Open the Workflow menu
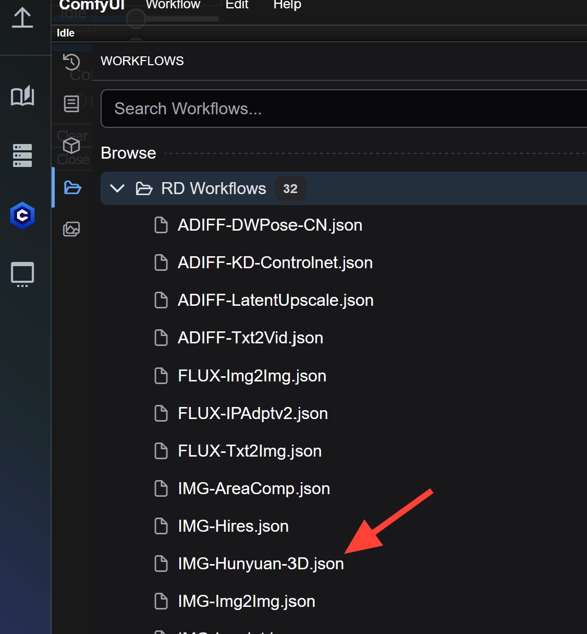The width and height of the screenshot is (587, 634). coord(172,5)
